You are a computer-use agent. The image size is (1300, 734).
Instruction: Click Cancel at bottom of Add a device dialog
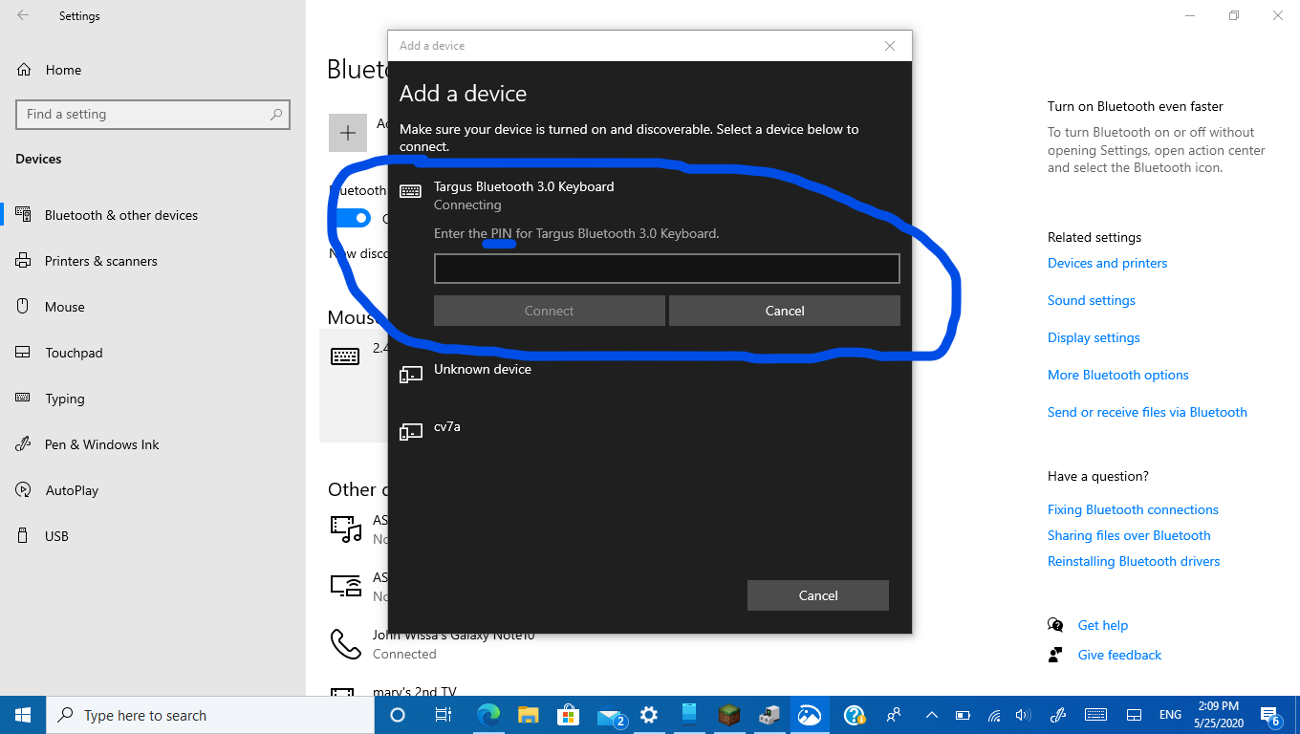coord(818,595)
